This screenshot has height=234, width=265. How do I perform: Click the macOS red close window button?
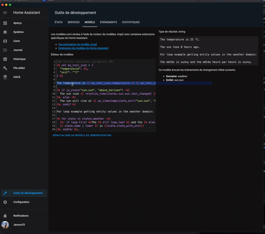[x=2, y=5]
